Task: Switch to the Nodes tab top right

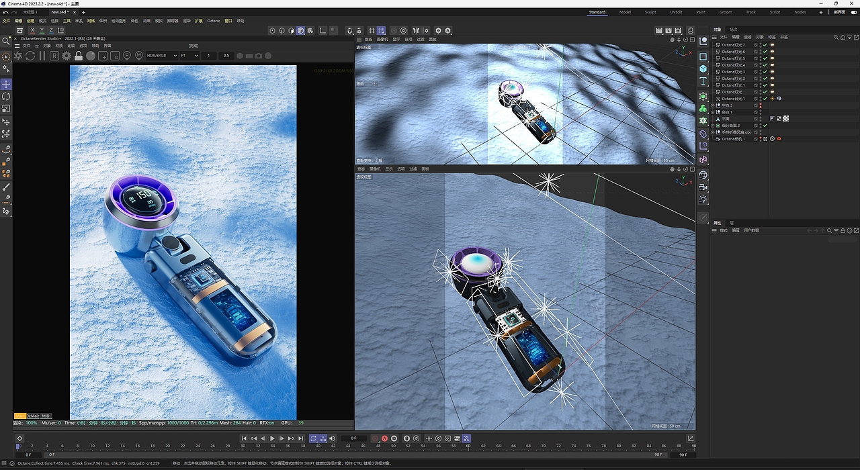Action: [799, 11]
